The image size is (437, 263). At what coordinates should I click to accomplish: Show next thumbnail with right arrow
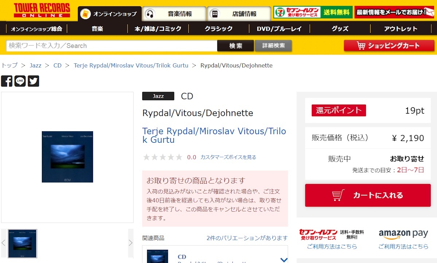(131, 243)
